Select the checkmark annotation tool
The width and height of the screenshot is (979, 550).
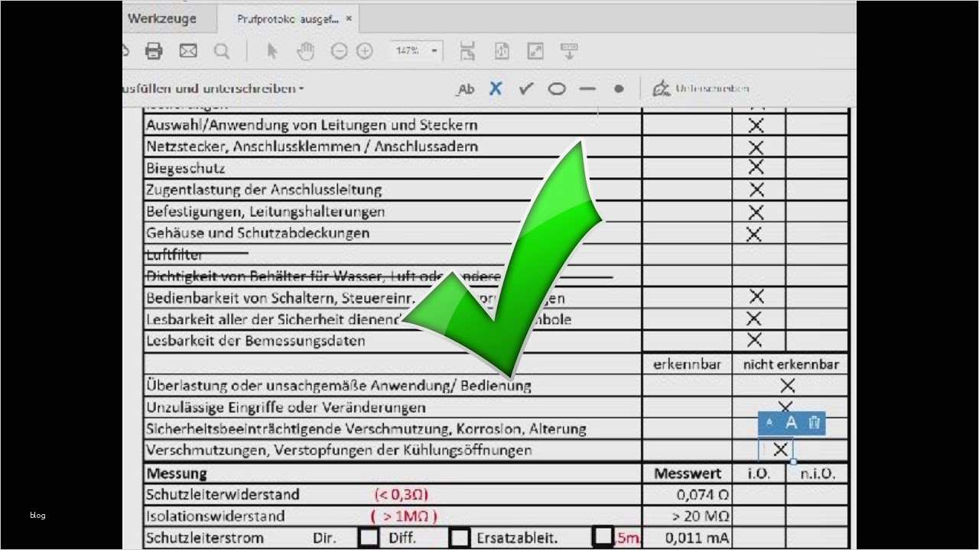(x=525, y=89)
